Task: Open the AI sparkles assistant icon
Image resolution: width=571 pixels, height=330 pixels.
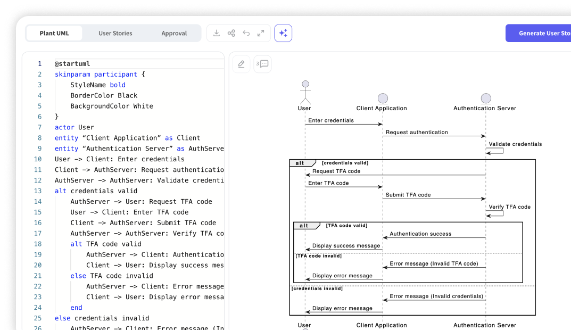Action: tap(283, 32)
